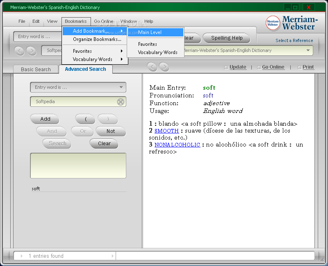Switch to Advanced Search tab
The width and height of the screenshot is (328, 266).
point(85,69)
